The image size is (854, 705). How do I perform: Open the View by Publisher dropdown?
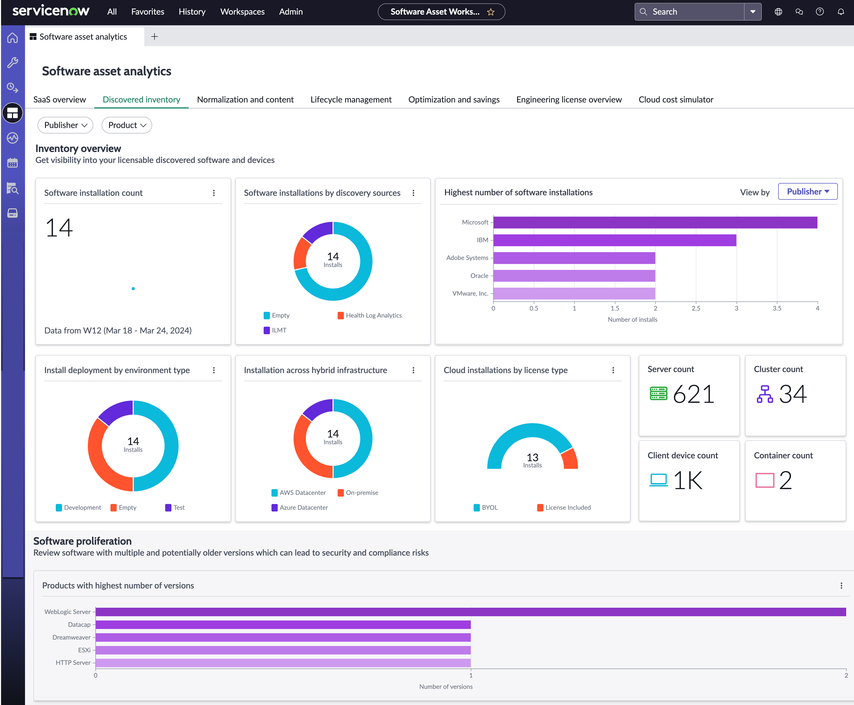click(808, 192)
